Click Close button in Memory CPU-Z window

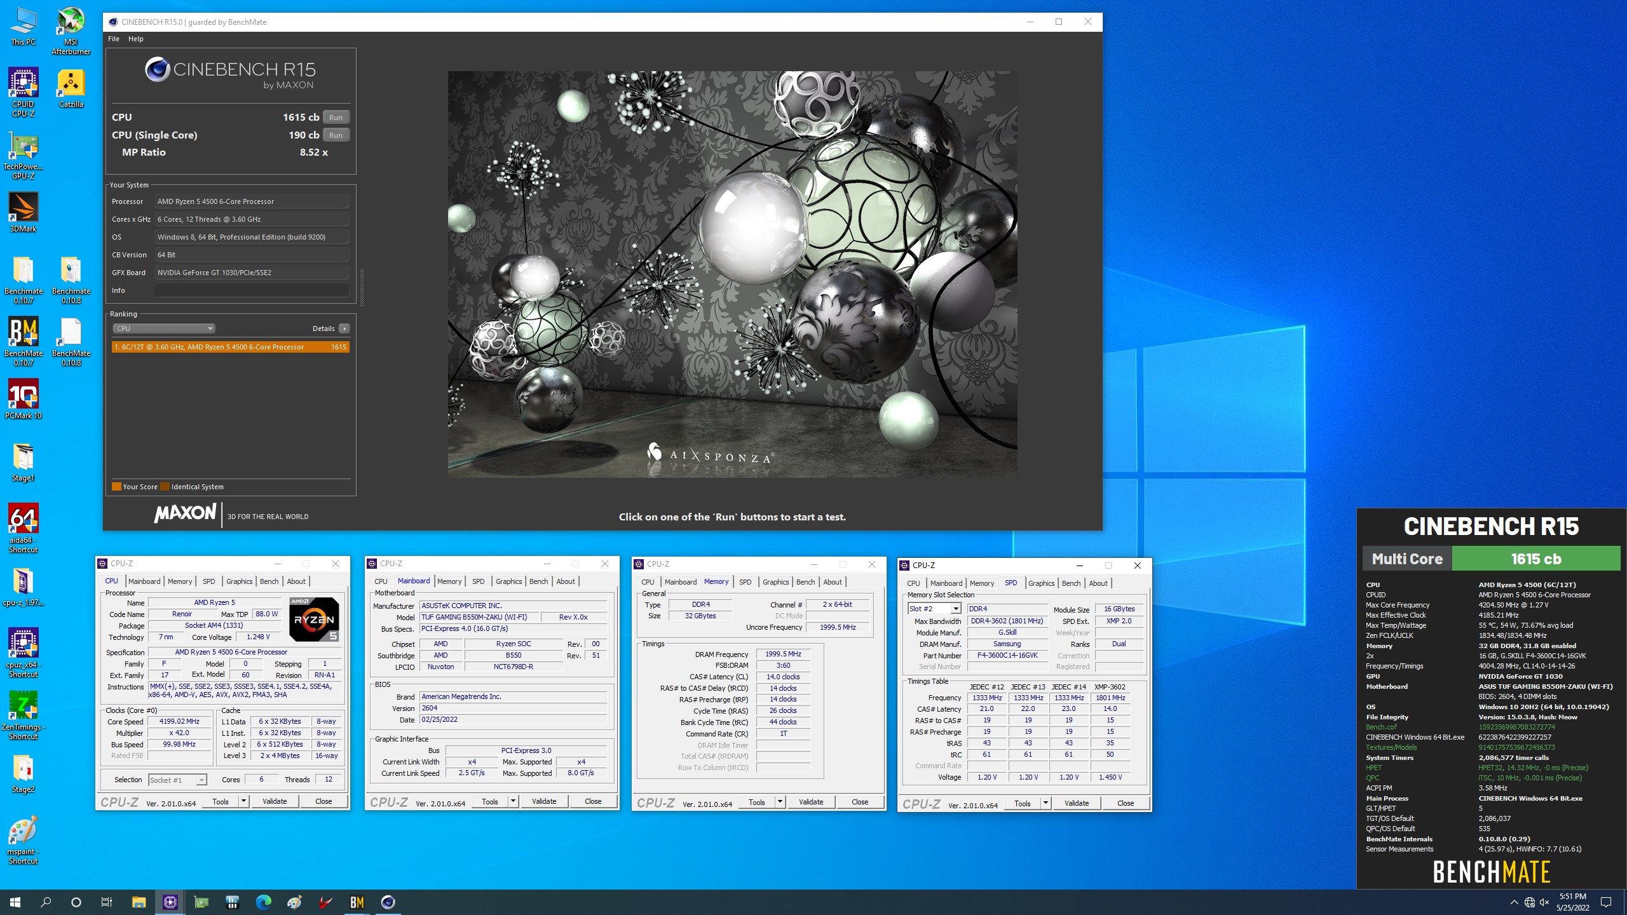click(860, 802)
